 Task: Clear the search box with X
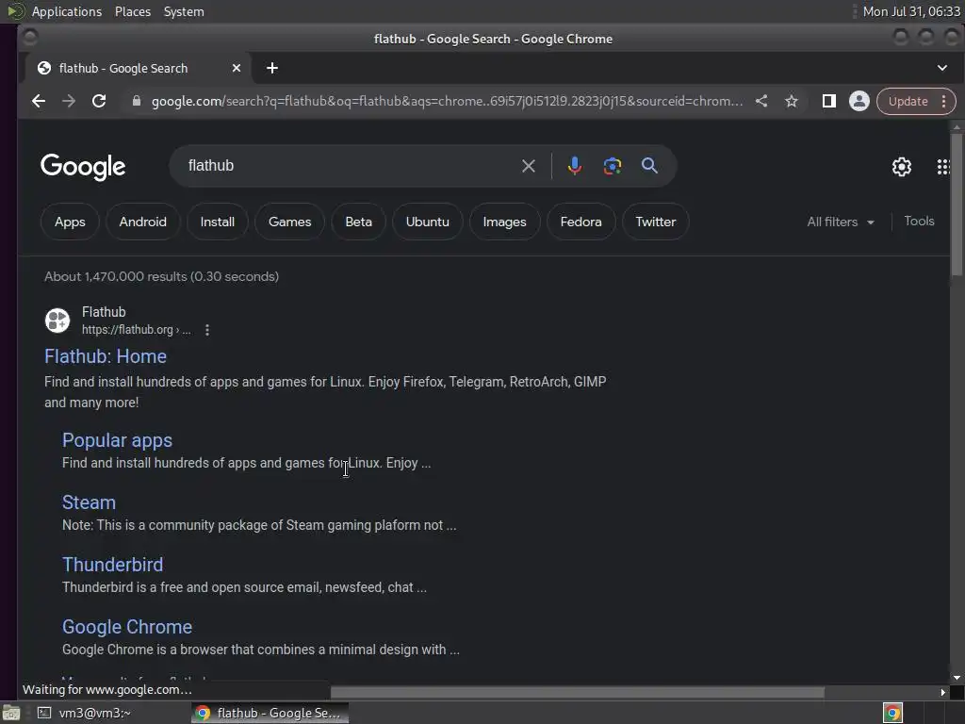(x=529, y=166)
